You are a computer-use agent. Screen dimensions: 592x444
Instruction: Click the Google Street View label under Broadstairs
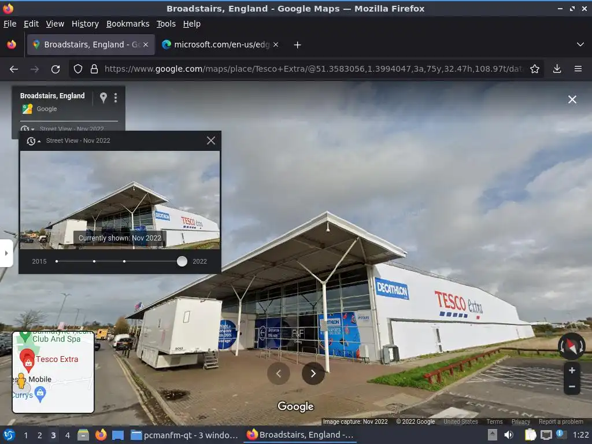click(46, 109)
